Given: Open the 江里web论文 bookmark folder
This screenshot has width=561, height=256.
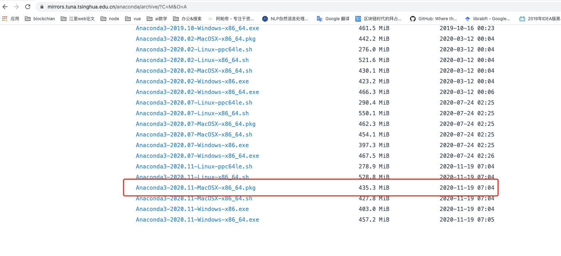Looking at the screenshot, I should tap(78, 19).
